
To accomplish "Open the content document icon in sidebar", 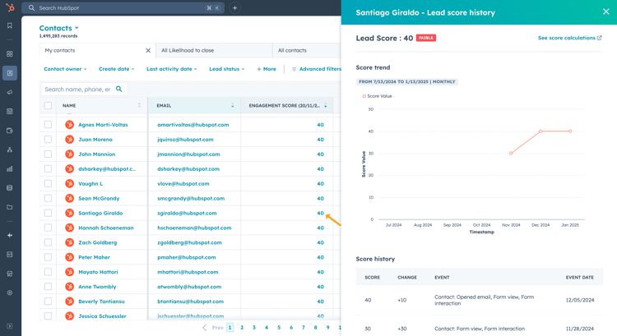I will point(10,112).
